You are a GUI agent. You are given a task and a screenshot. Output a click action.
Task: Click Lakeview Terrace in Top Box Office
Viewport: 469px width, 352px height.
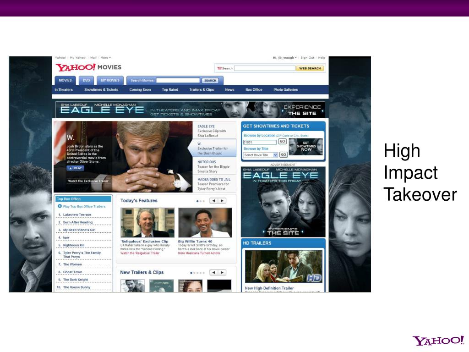[77, 214]
